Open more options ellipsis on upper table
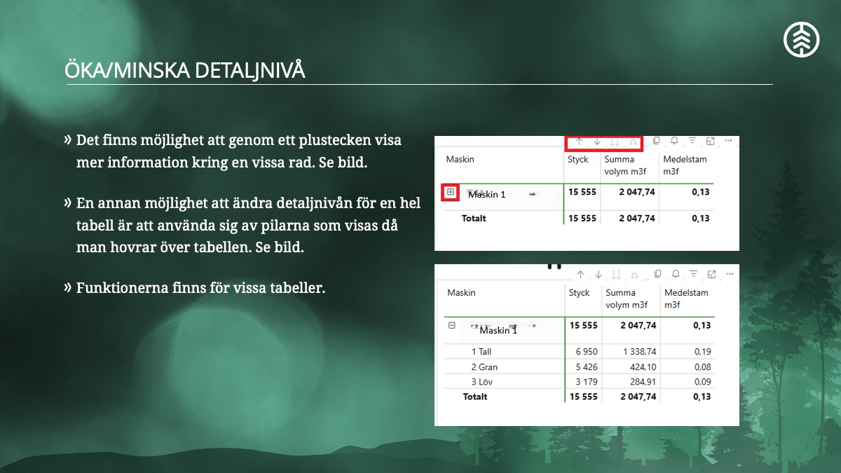Viewport: 841px width, 473px height. (x=729, y=141)
